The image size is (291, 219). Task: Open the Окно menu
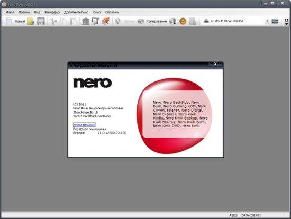(x=97, y=12)
